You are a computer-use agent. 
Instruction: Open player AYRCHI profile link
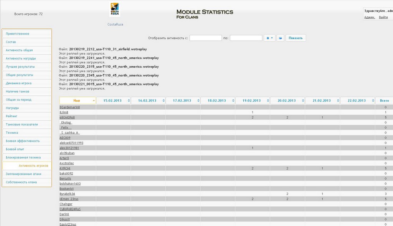tap(65, 168)
